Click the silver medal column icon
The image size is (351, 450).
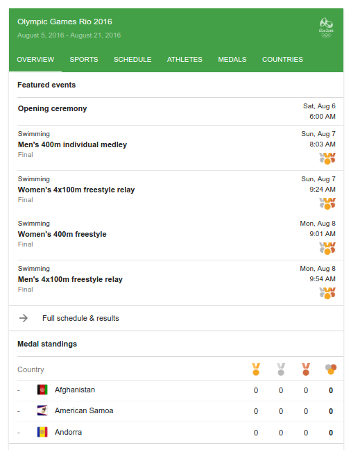[281, 369]
